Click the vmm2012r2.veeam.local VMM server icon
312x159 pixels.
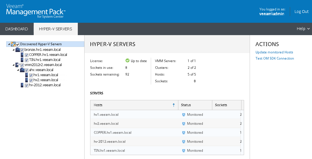(x=17, y=65)
